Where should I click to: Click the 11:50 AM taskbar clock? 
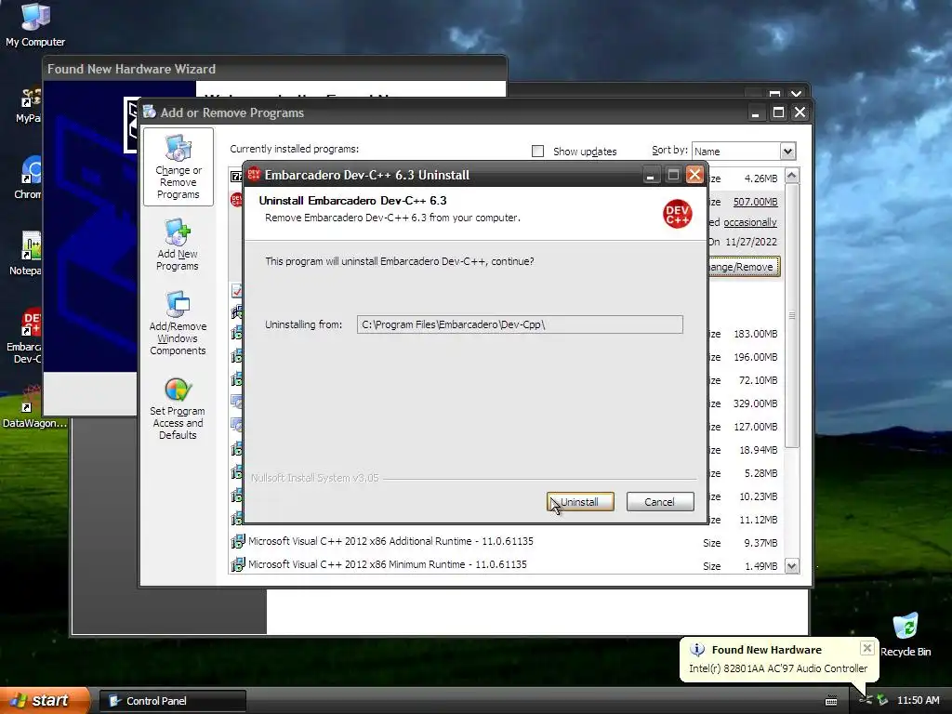[918, 700]
